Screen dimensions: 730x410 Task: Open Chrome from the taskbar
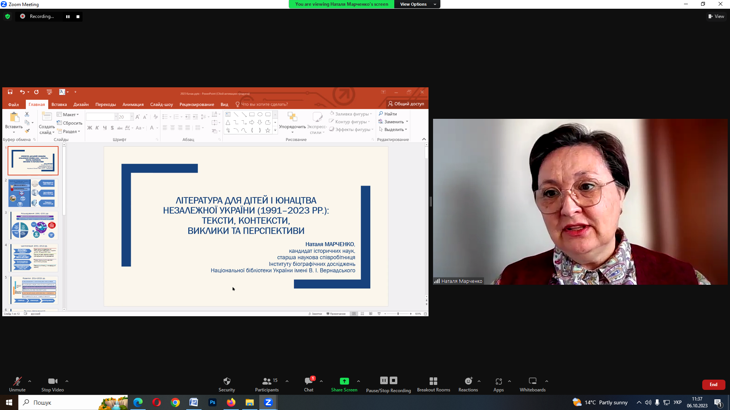175,402
